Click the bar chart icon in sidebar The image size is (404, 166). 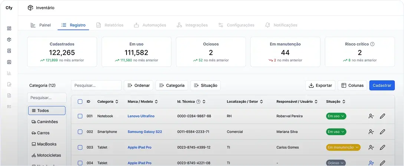9,73
